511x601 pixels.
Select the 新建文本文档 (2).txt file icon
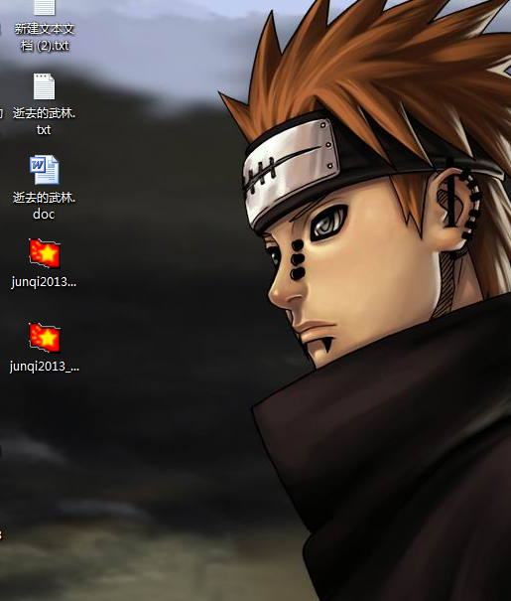(x=45, y=7)
